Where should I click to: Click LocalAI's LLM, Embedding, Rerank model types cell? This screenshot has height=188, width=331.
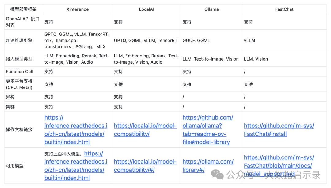(146, 59)
